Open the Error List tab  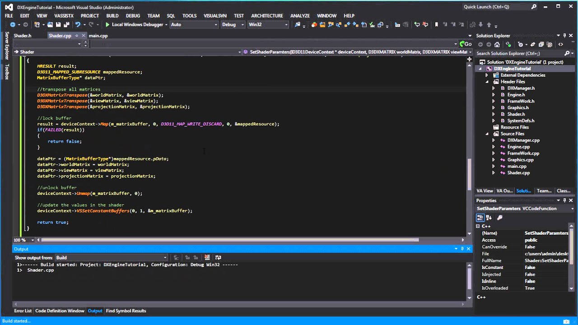pos(23,311)
